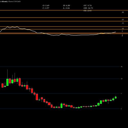Click the 'OL: 2.31' reading
The height and width of the screenshot is (128, 128).
88,11
